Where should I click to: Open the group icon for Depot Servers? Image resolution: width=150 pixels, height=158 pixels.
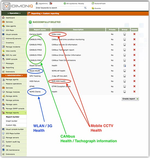(x=125, y=66)
